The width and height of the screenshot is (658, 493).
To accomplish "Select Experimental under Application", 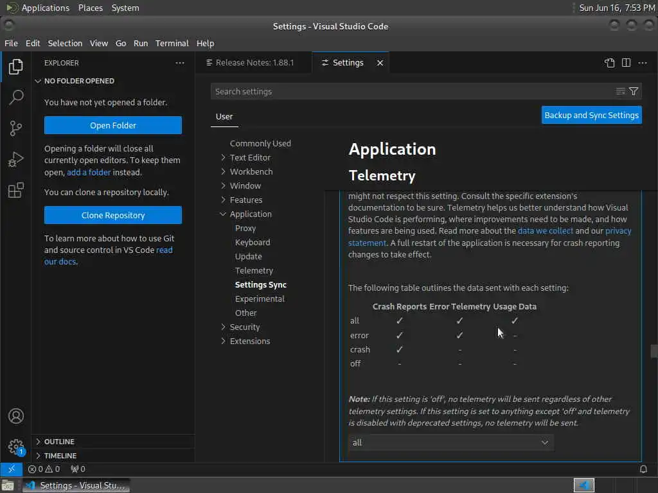I will point(260,299).
